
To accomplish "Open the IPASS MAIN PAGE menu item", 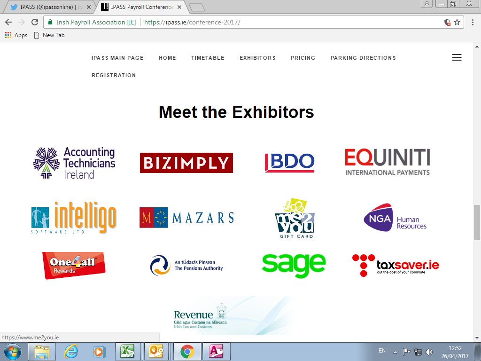I will tap(117, 58).
